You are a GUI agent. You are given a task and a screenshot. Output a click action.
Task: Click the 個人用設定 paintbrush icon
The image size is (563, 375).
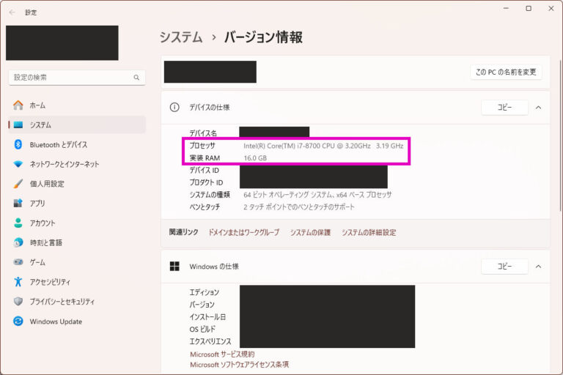[18, 184]
